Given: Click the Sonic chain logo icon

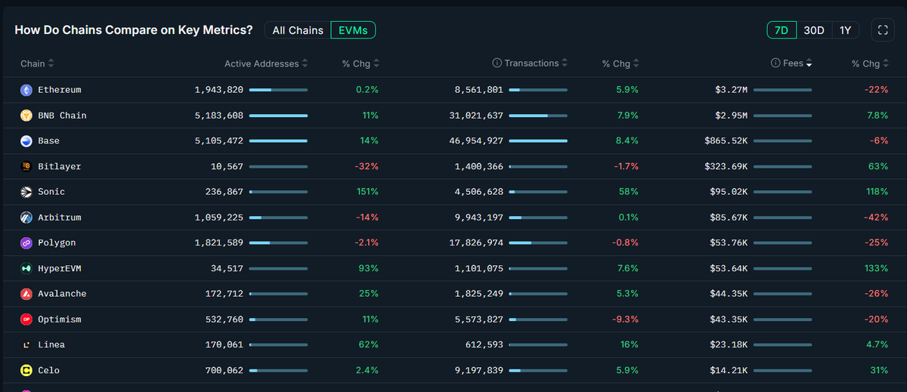Looking at the screenshot, I should [26, 192].
